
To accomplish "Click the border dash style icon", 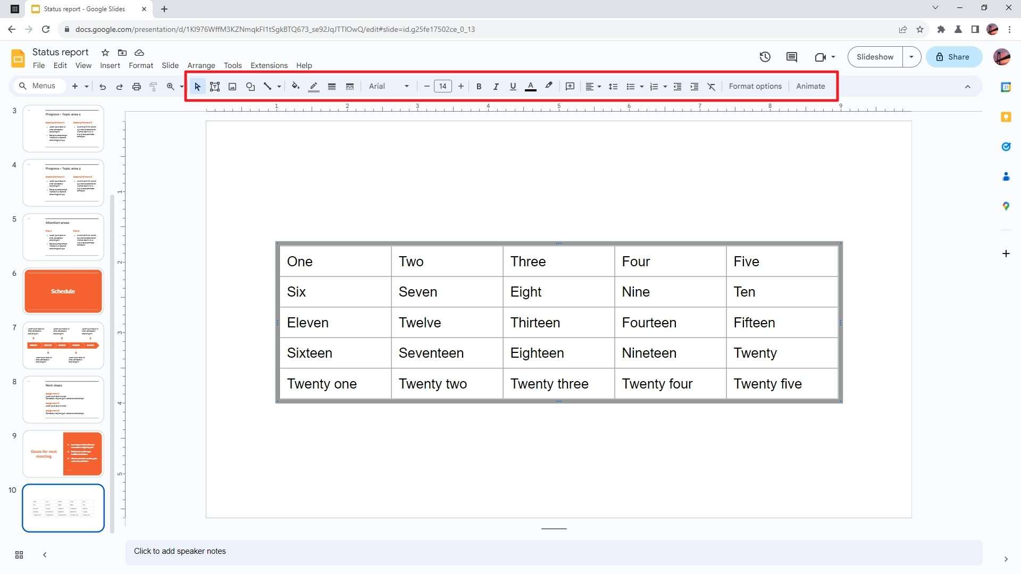I will tap(350, 87).
